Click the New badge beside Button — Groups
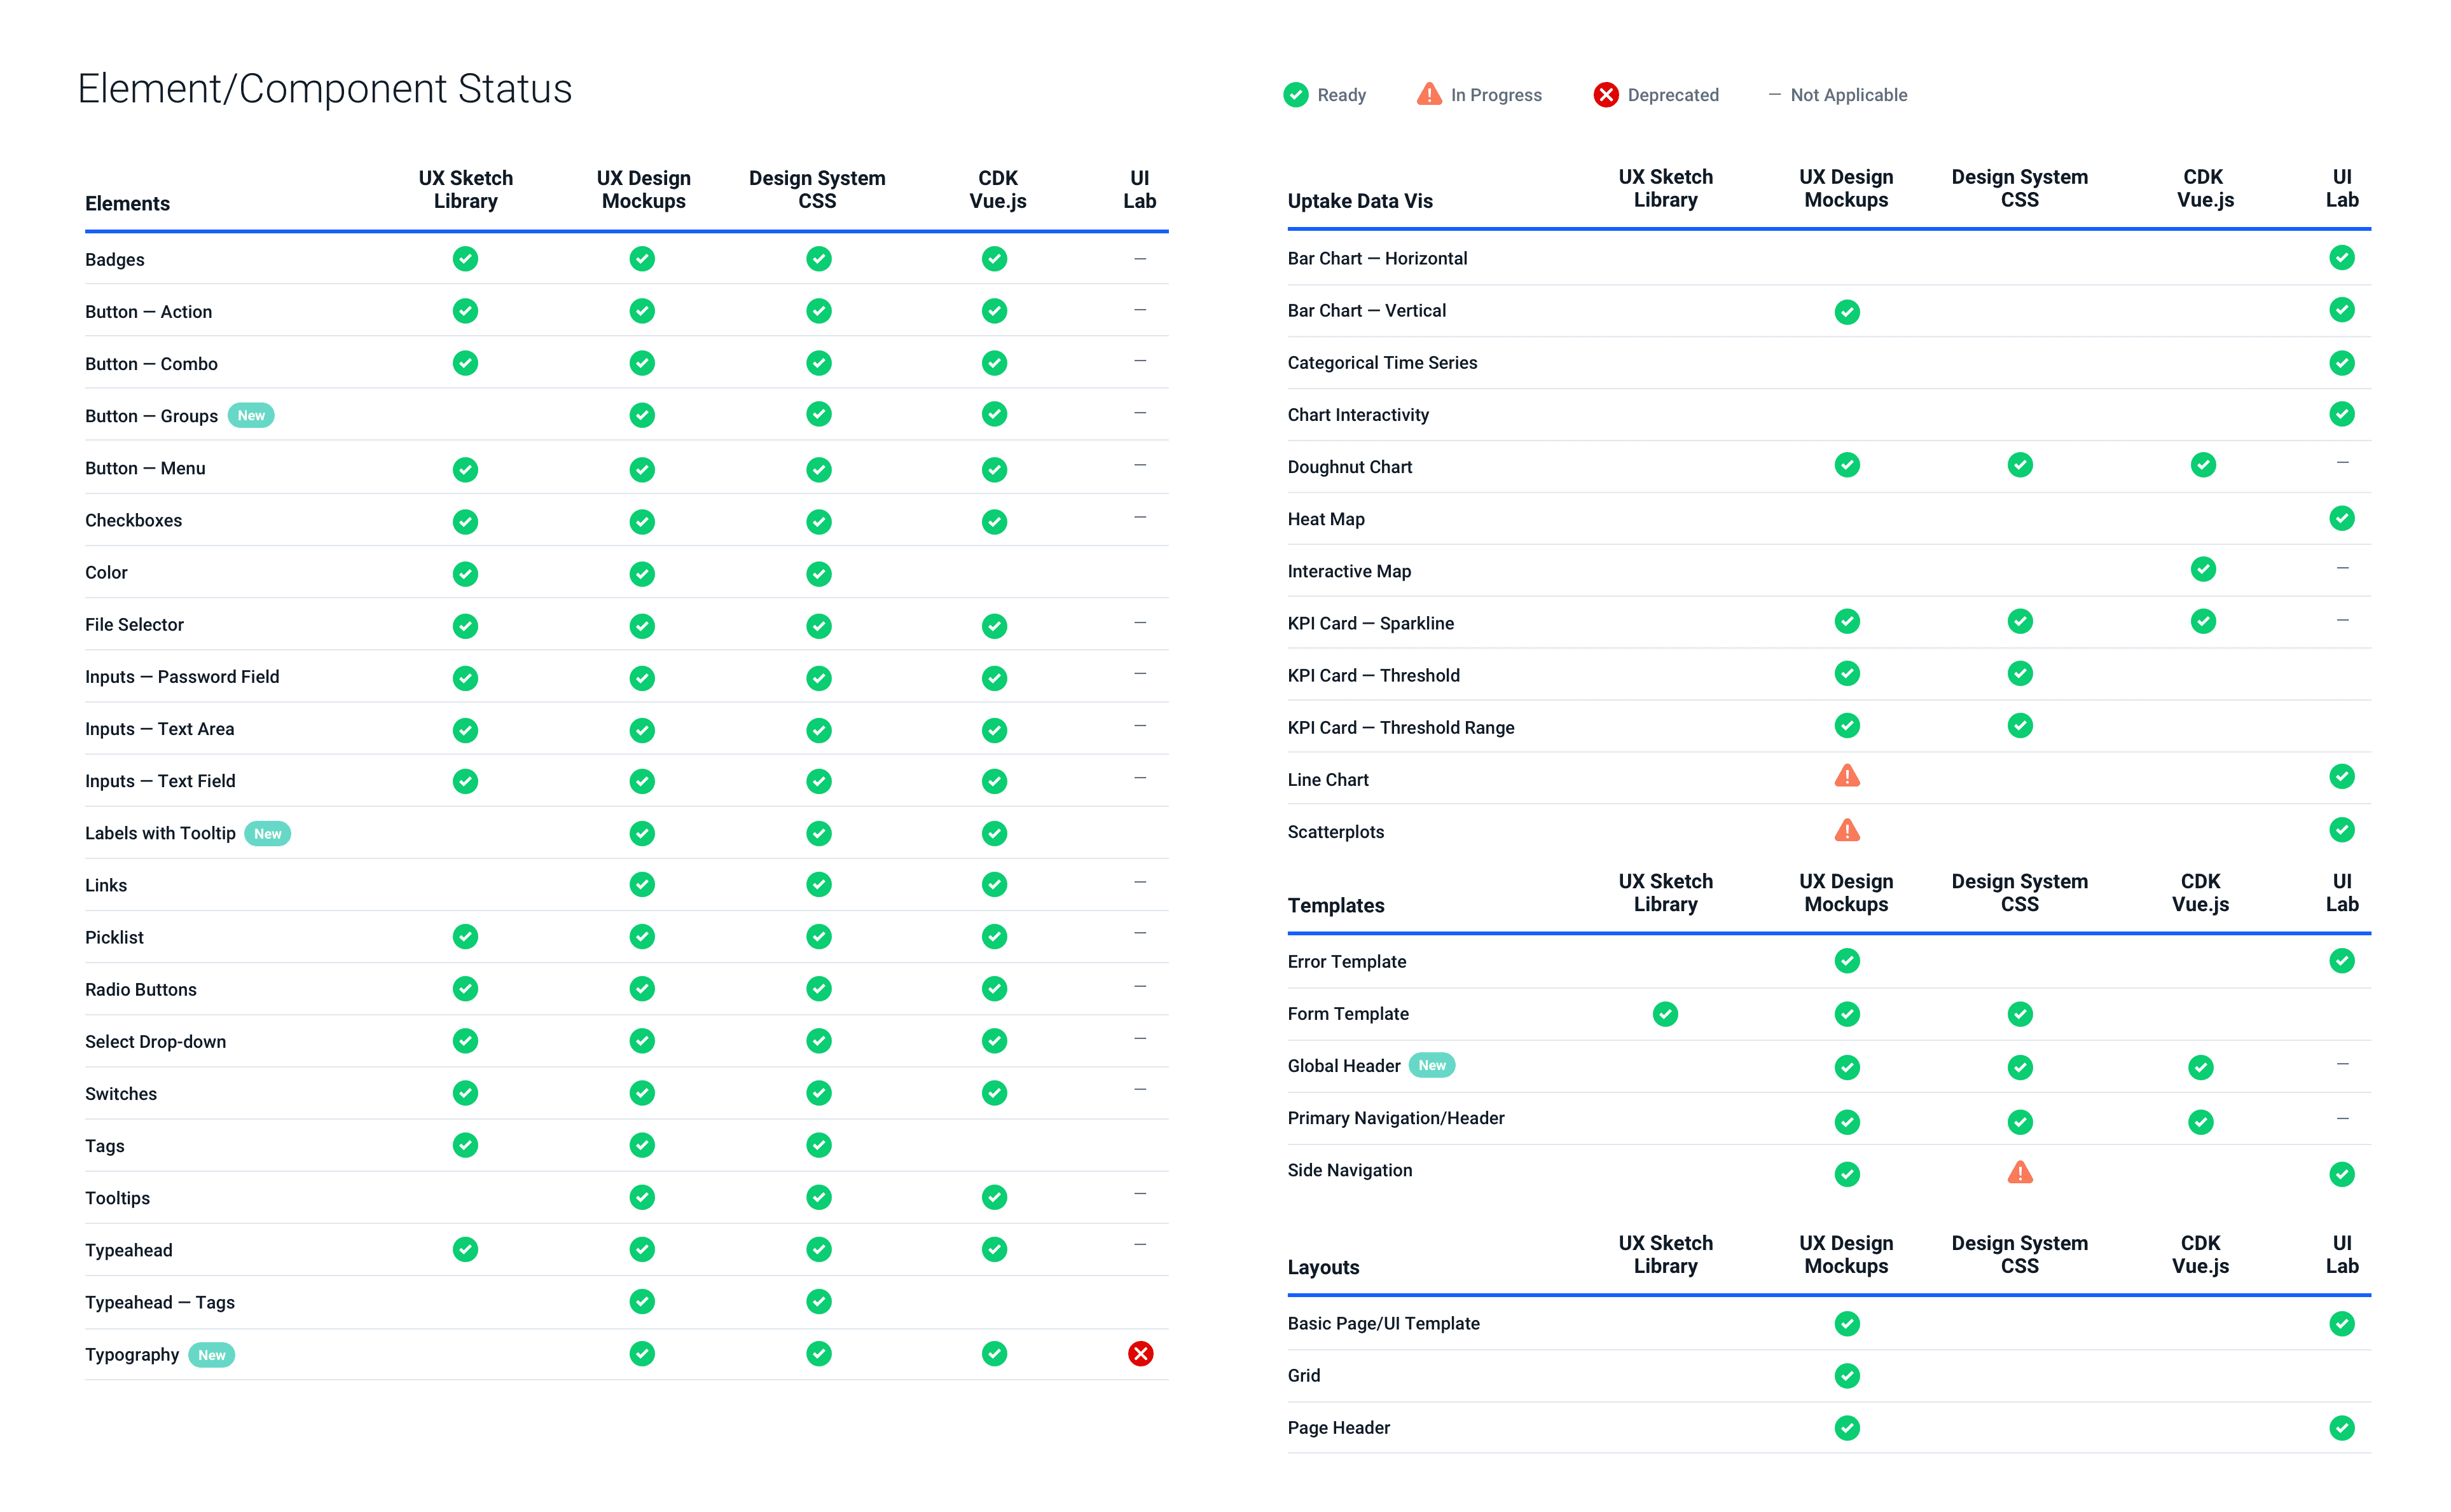This screenshot has height=1512, width=2451. (x=251, y=415)
